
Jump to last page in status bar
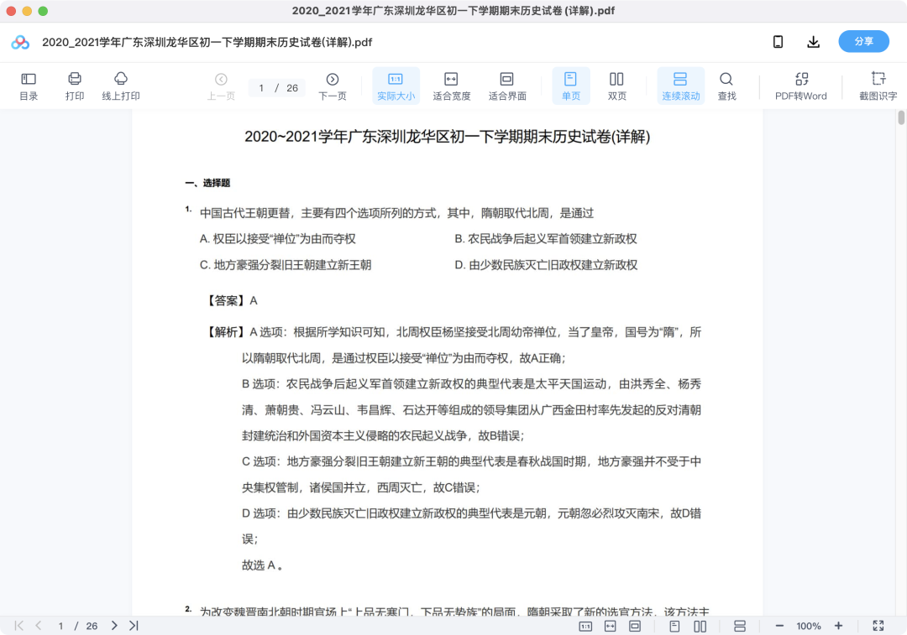[134, 626]
